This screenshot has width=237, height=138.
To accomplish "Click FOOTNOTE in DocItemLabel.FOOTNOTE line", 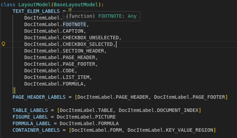I will 75,24.
